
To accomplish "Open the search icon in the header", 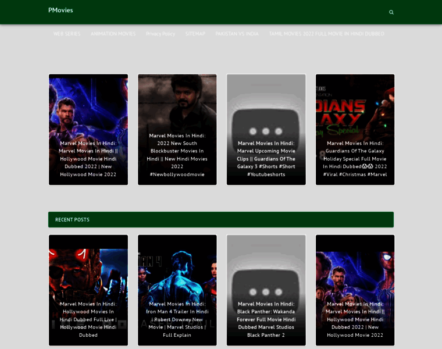I will (x=391, y=12).
